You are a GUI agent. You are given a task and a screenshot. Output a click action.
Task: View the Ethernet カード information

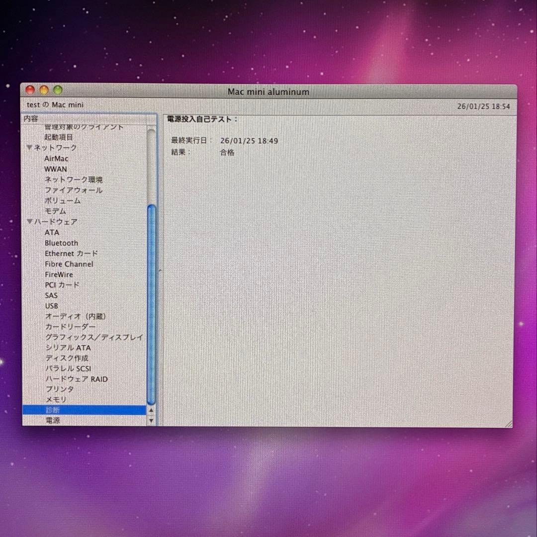[71, 254]
